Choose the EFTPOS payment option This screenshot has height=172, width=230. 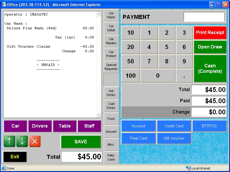(x=209, y=126)
